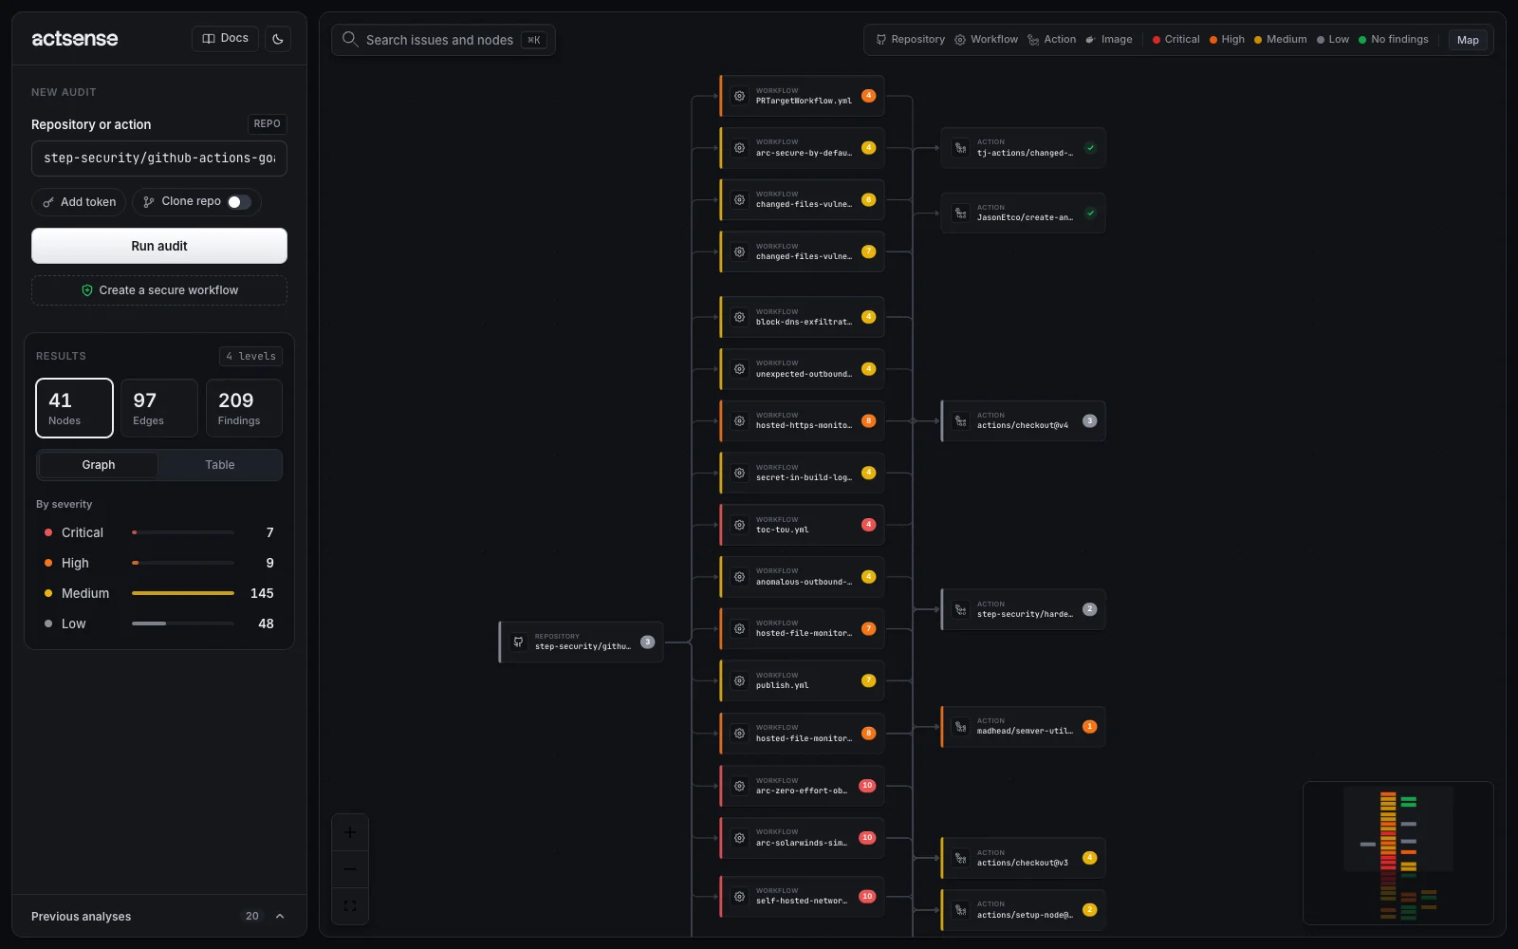Click Low severity progress bar
The width and height of the screenshot is (1518, 949).
click(183, 623)
